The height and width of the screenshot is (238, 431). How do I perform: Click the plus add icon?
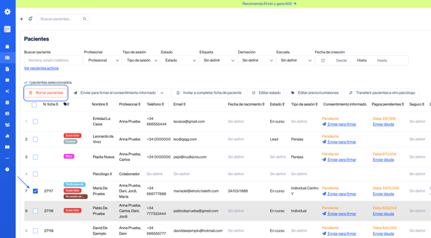coord(21,19)
